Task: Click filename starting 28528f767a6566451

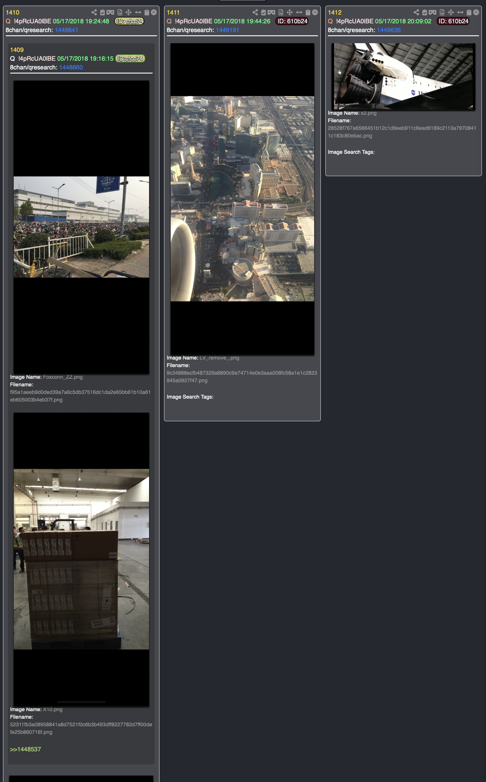Action: coord(402,132)
